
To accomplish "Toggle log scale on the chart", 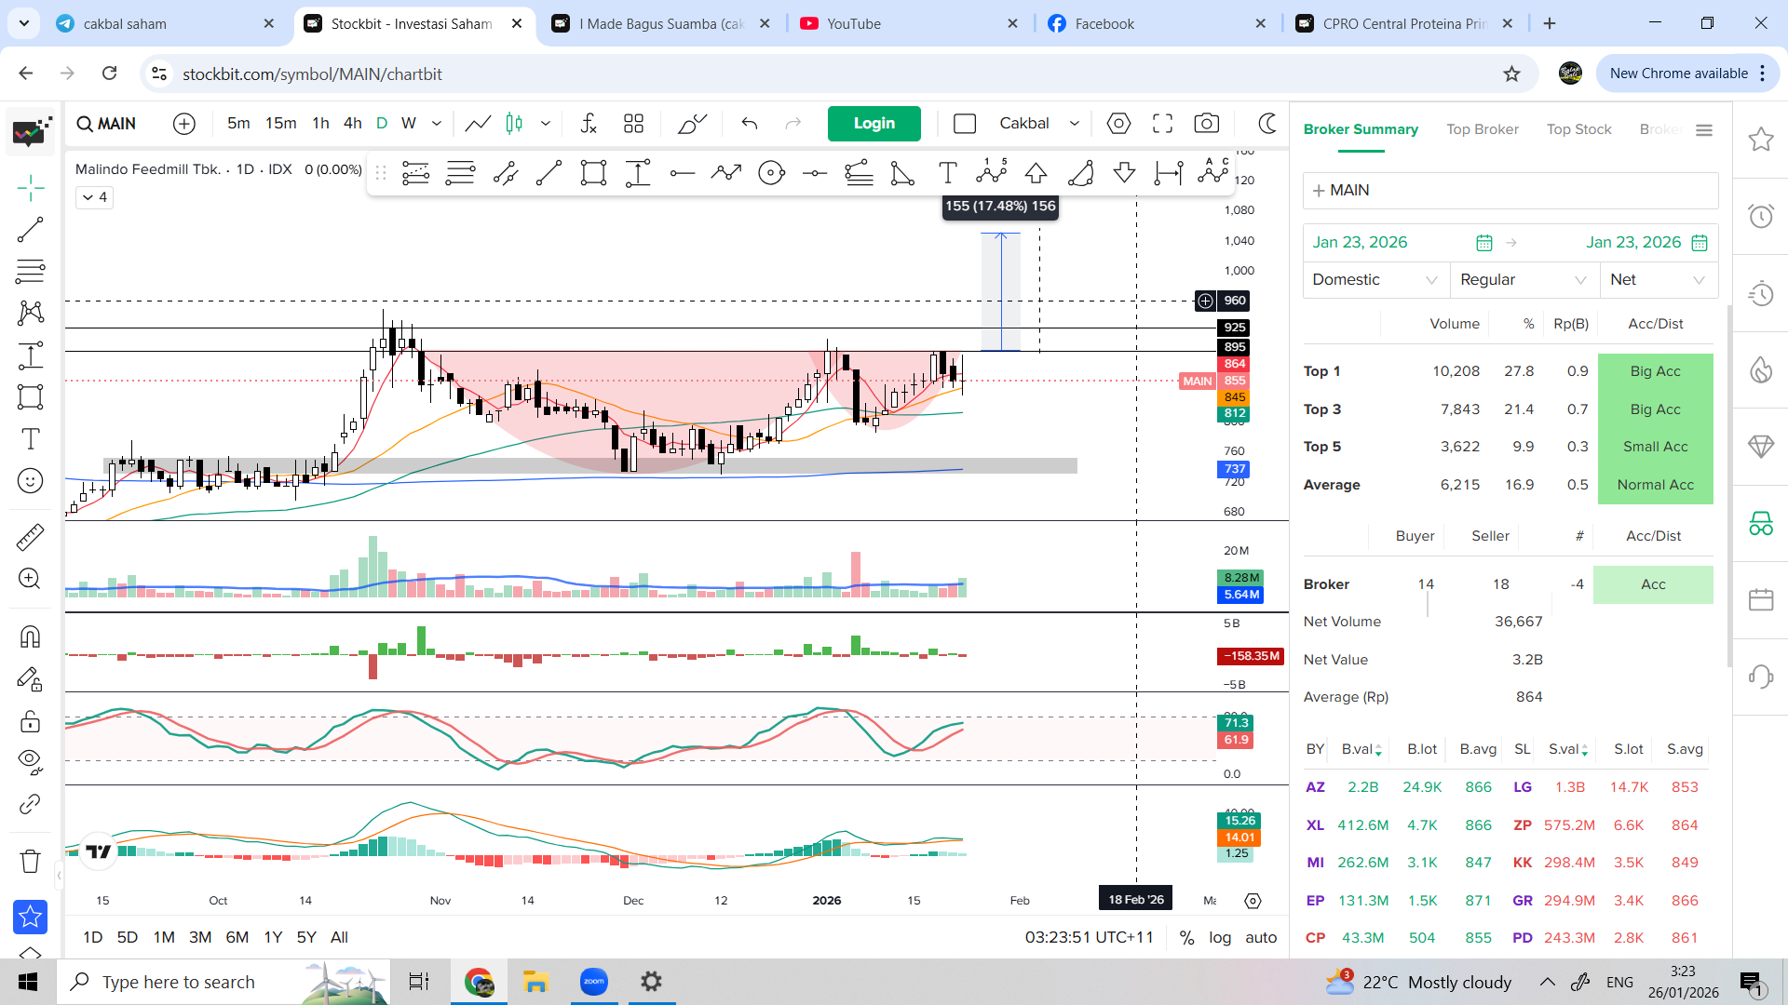I will (1220, 937).
